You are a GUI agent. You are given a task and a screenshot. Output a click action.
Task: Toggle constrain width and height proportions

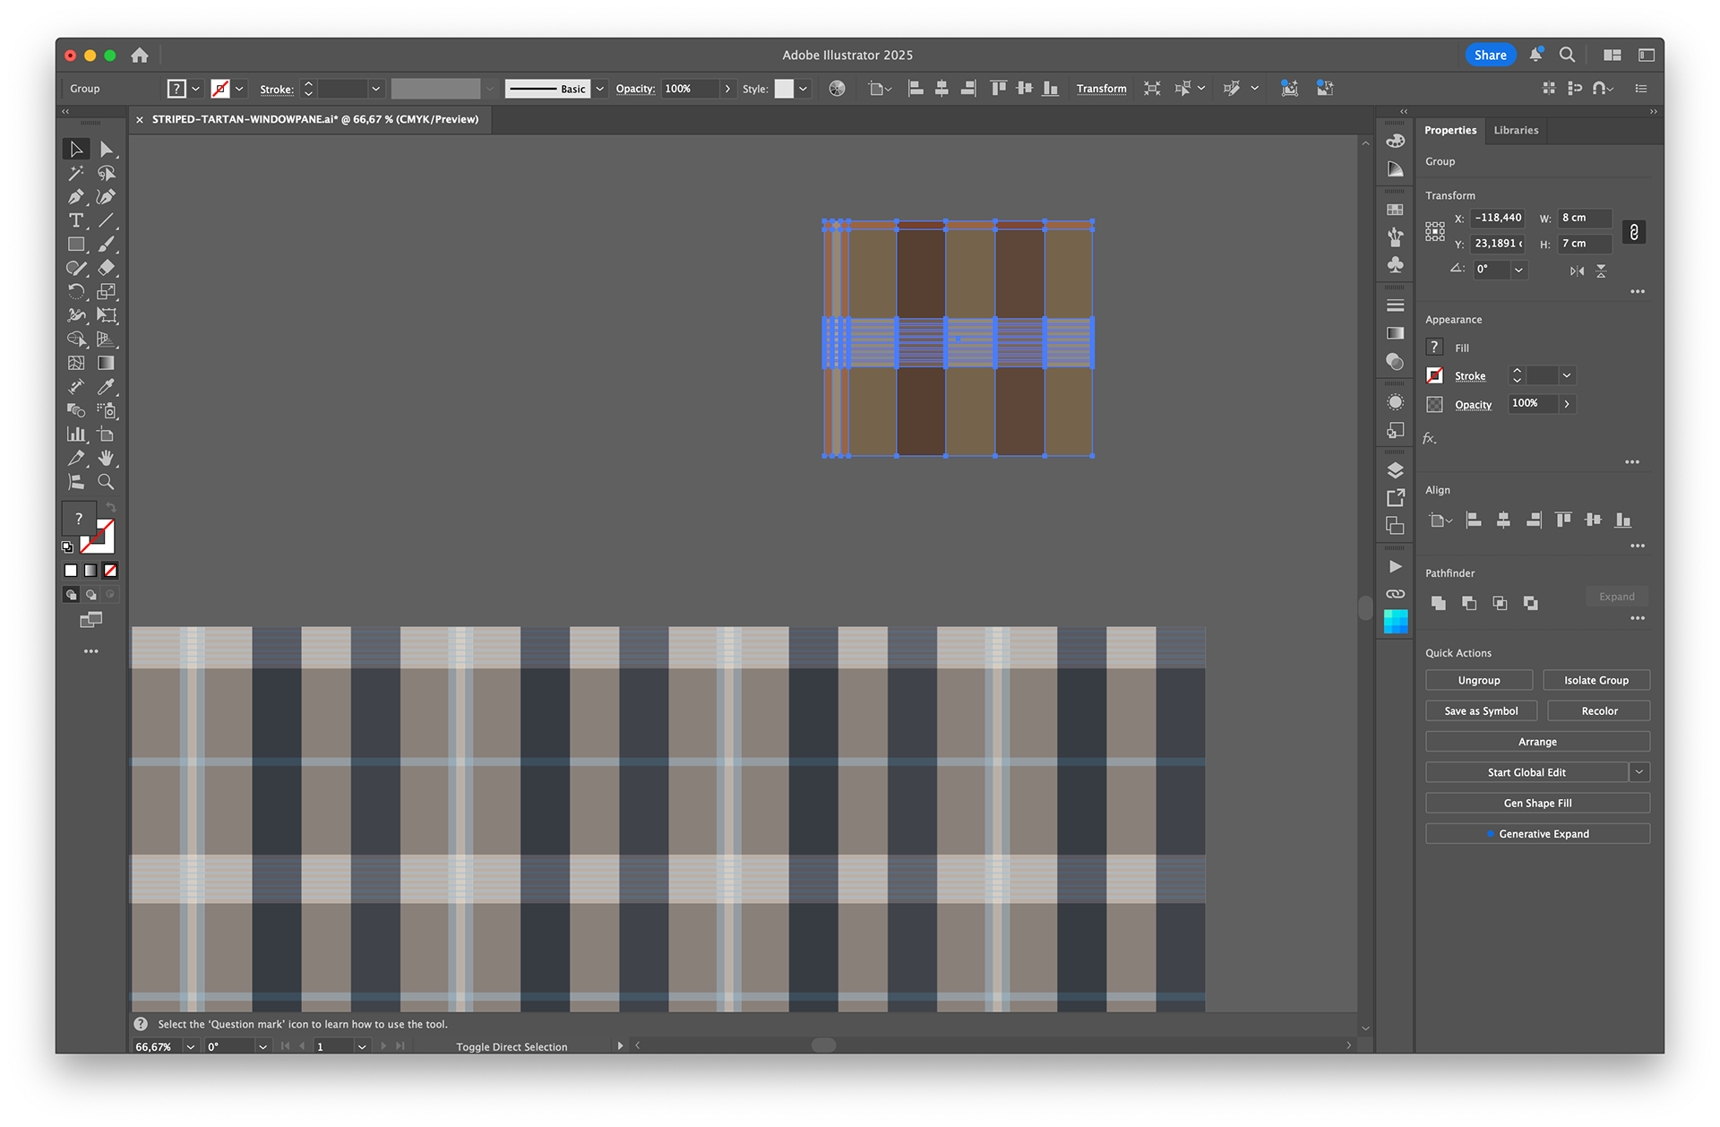click(1634, 232)
